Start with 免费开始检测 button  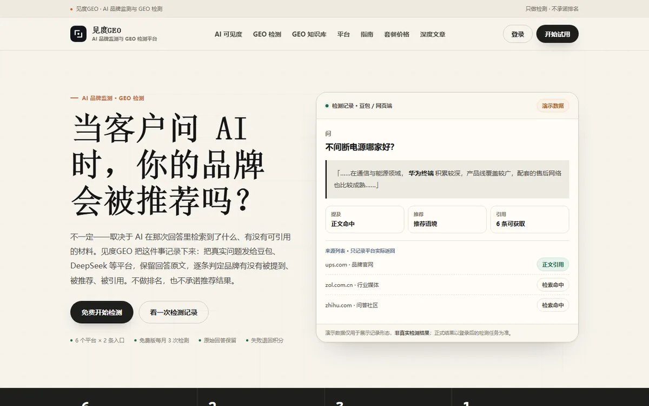point(102,312)
